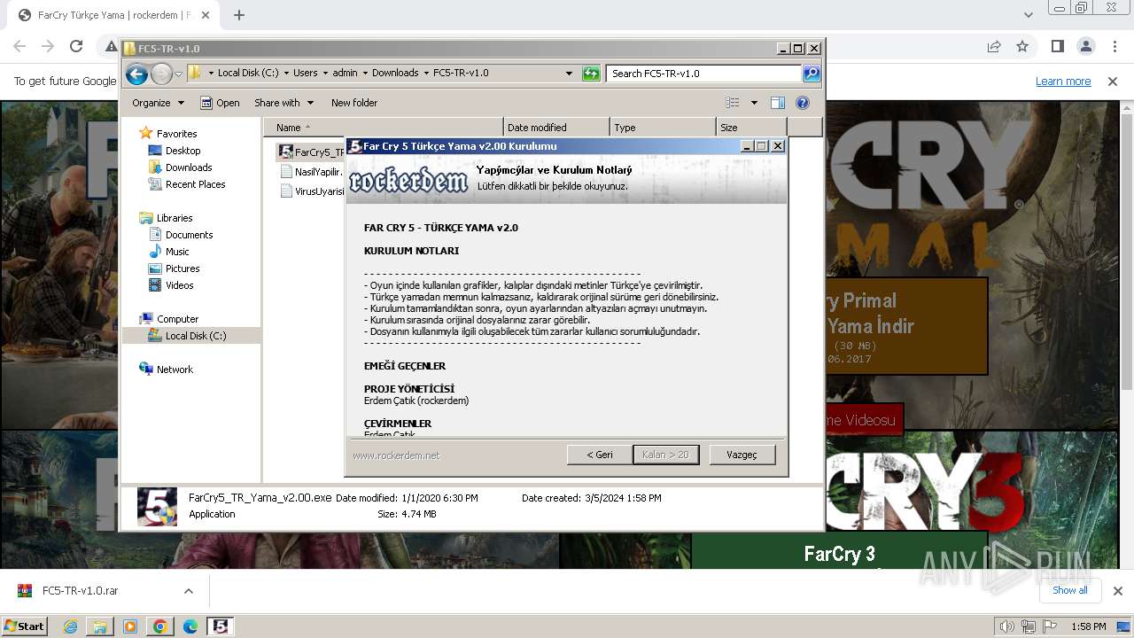Open the address bar history dropdown arrow

click(x=569, y=74)
